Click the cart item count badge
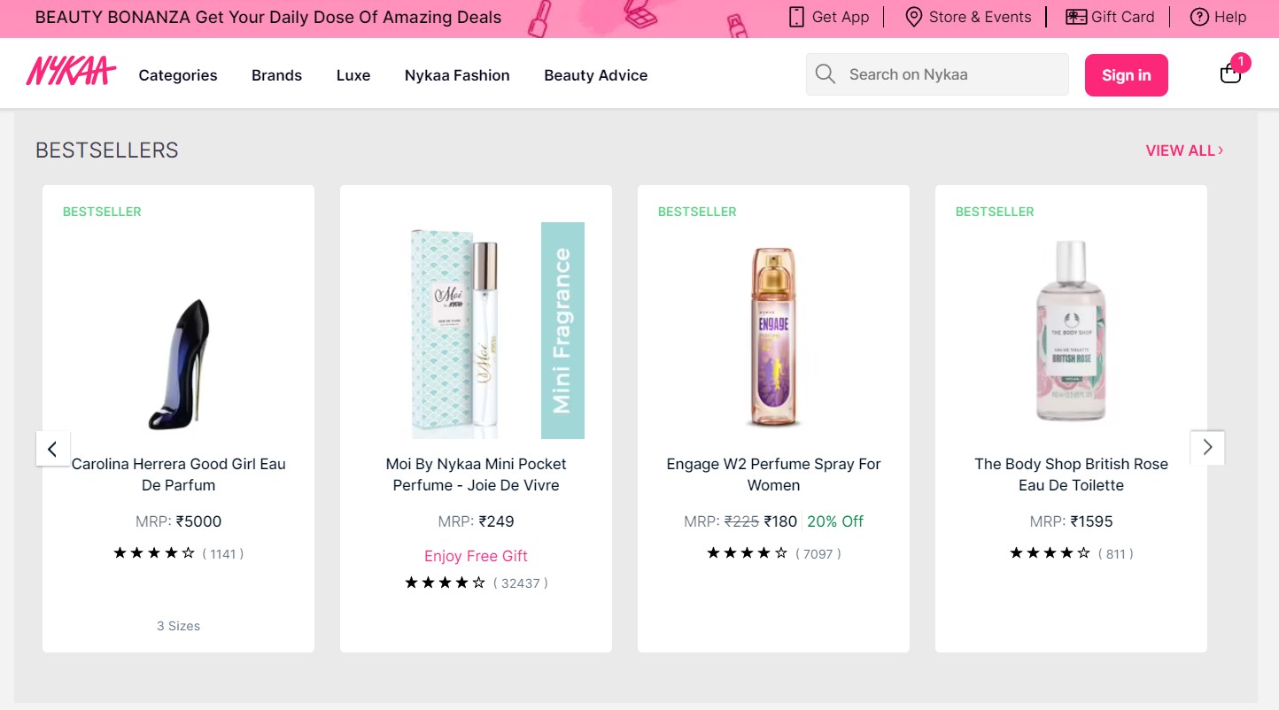 pyautogui.click(x=1241, y=62)
